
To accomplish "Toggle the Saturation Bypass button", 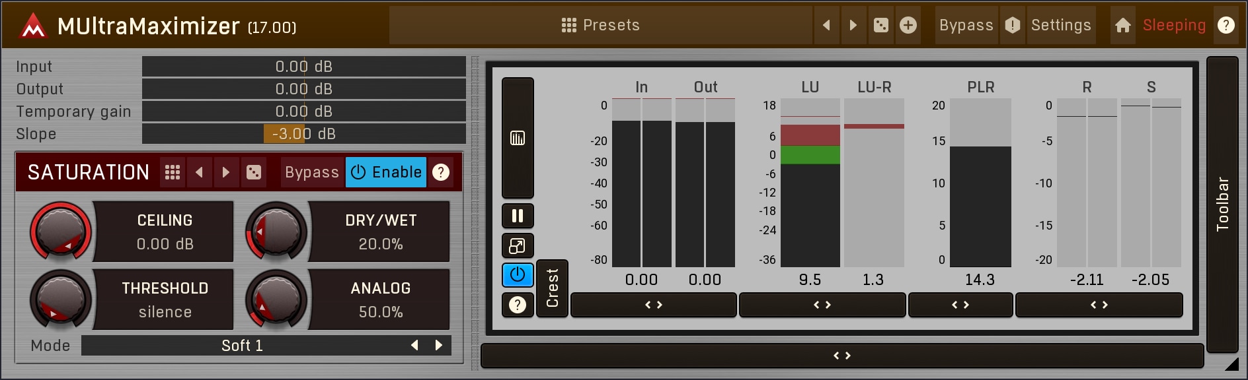I will [x=311, y=172].
